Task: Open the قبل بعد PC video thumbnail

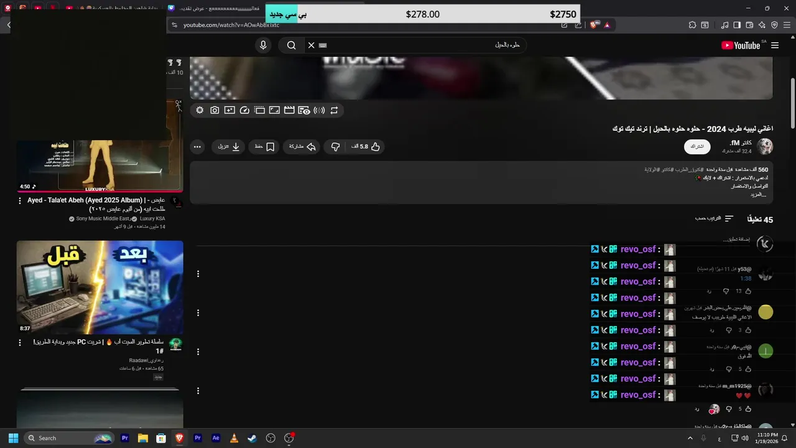Action: [x=99, y=287]
